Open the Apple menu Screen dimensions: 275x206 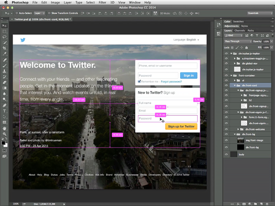[6, 2]
